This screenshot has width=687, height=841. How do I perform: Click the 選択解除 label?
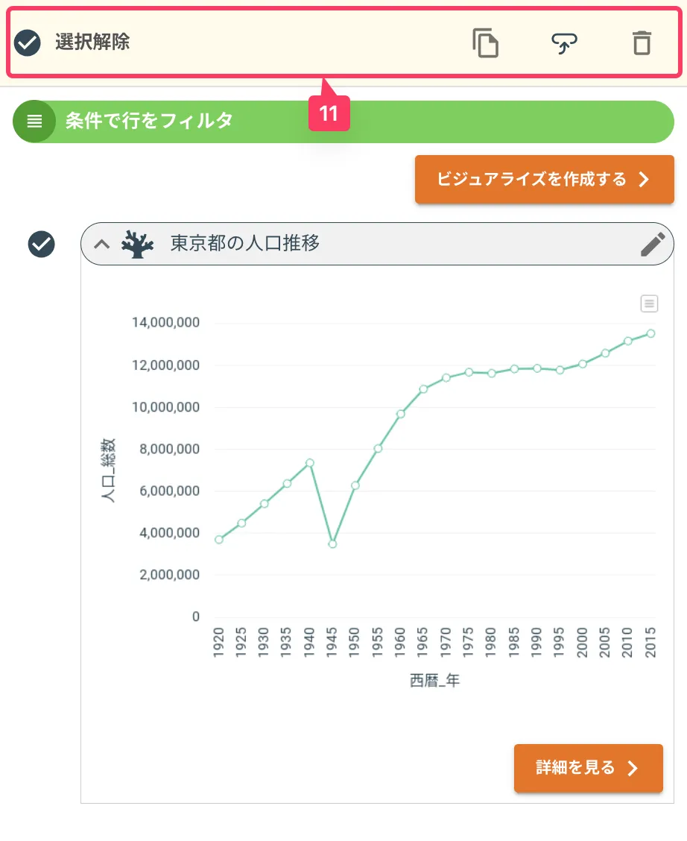(92, 42)
